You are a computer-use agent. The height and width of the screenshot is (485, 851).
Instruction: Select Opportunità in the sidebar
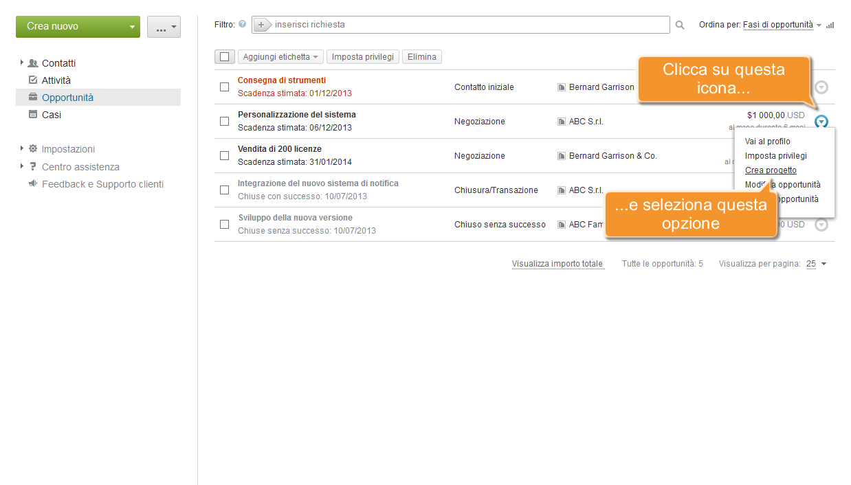point(67,98)
